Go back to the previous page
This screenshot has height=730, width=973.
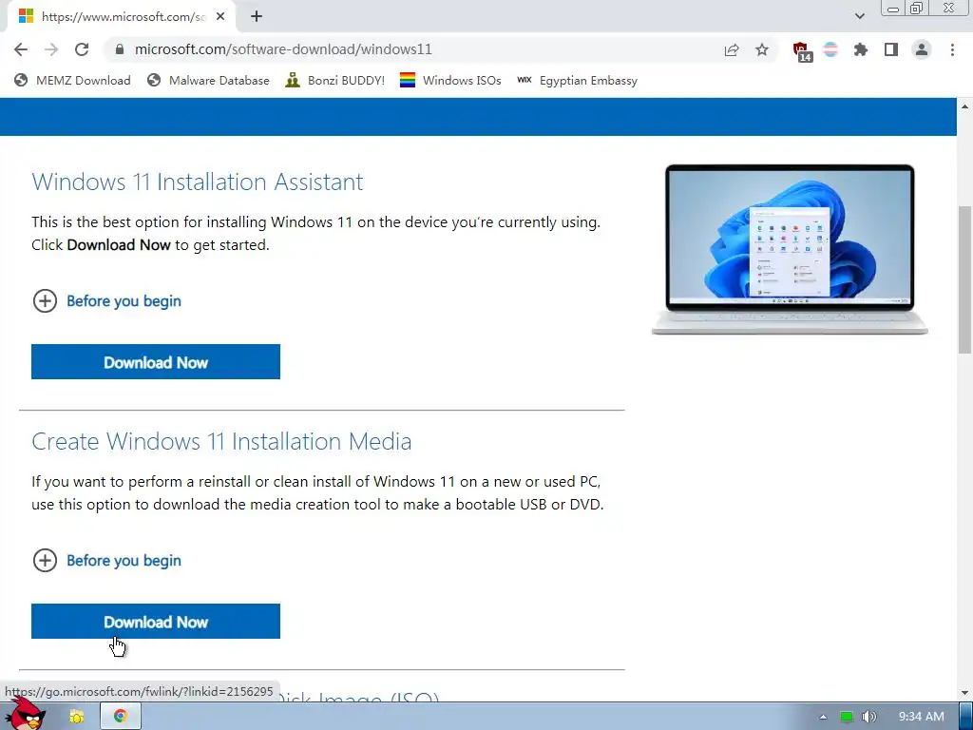click(21, 49)
